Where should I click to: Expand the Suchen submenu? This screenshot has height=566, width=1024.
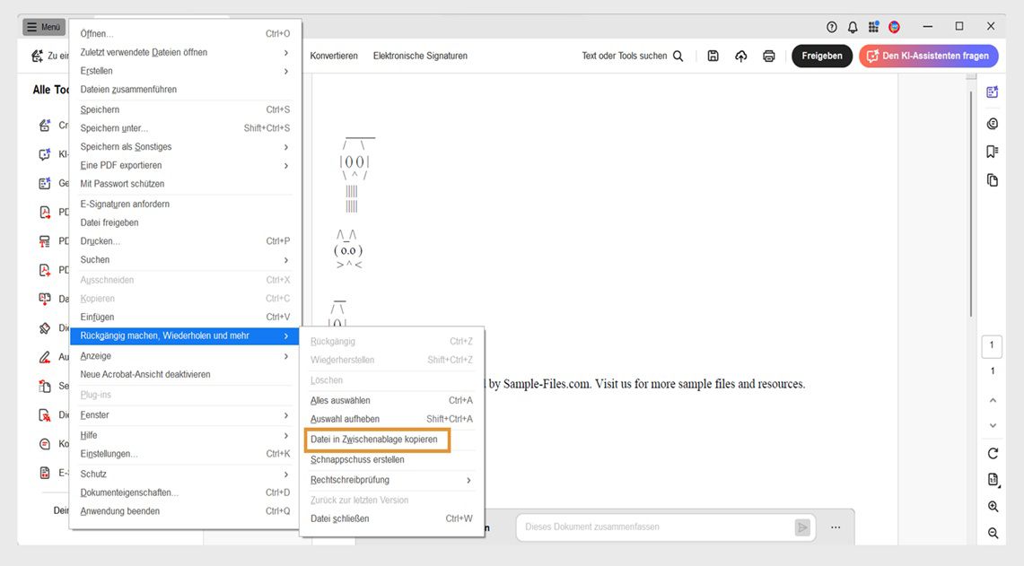[185, 260]
